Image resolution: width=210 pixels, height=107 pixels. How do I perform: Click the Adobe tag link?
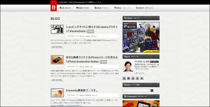(x=82, y=95)
